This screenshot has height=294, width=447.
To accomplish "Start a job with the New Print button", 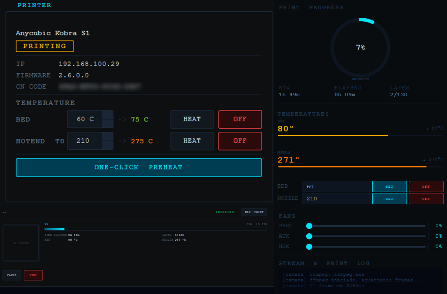I will (x=254, y=212).
